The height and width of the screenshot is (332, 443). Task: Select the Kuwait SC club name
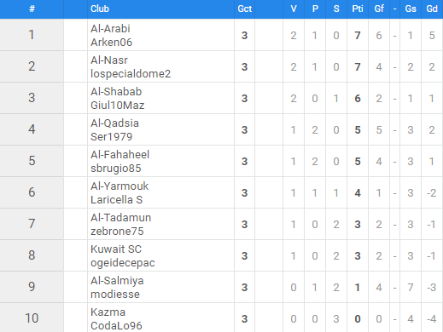tap(116, 249)
